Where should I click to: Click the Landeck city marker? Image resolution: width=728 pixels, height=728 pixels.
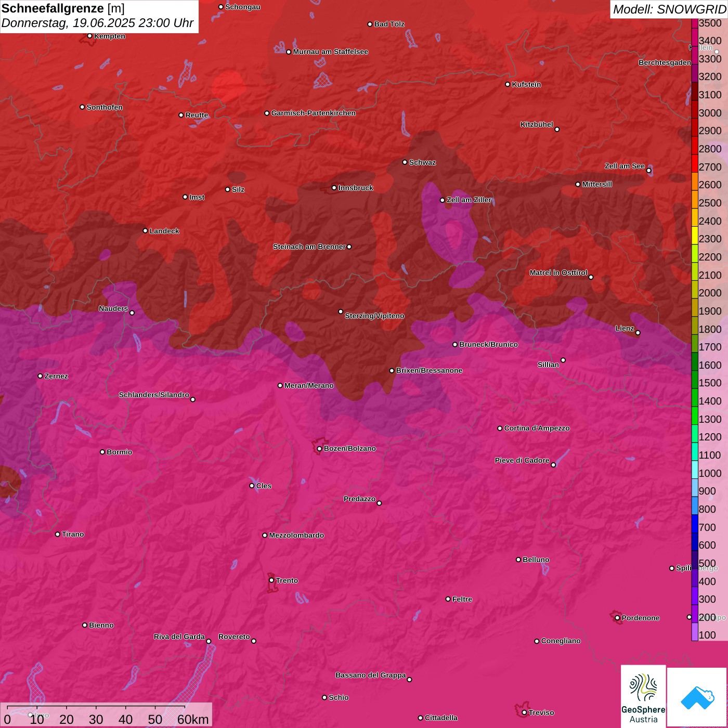(x=146, y=231)
